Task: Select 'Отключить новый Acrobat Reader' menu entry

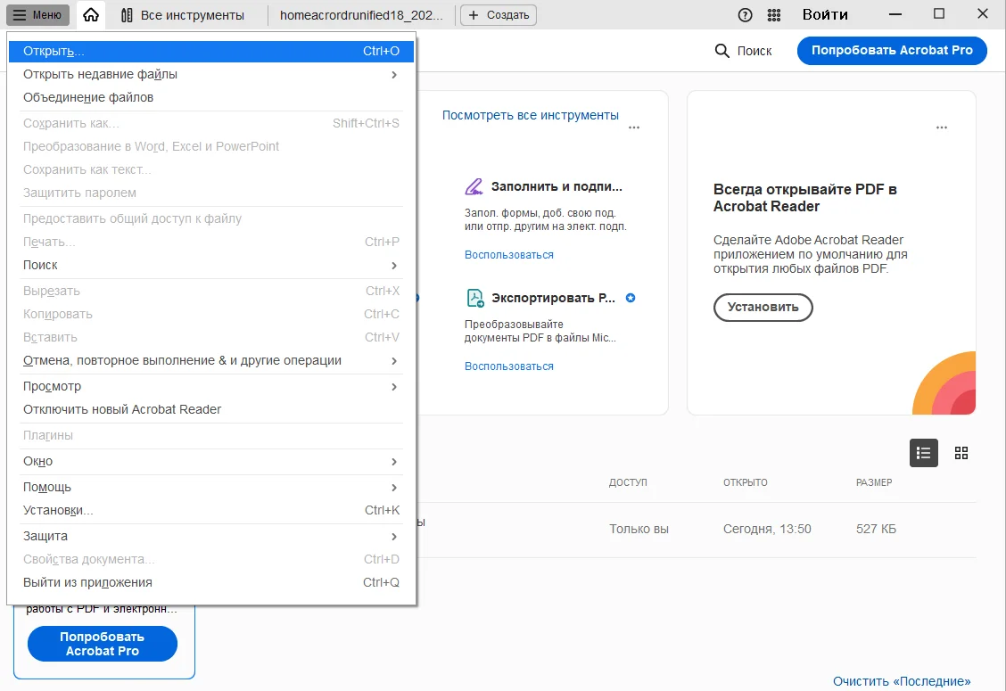Action: 122,409
